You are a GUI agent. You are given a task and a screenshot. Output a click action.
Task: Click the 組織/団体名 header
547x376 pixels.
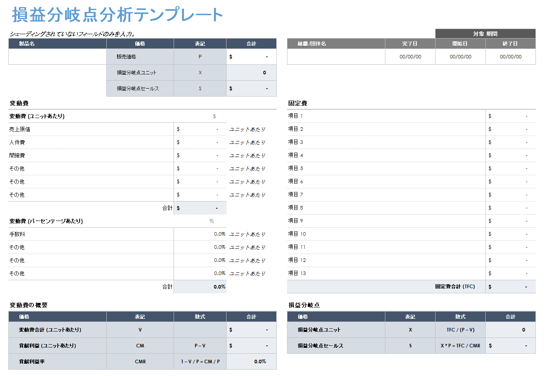click(x=336, y=44)
